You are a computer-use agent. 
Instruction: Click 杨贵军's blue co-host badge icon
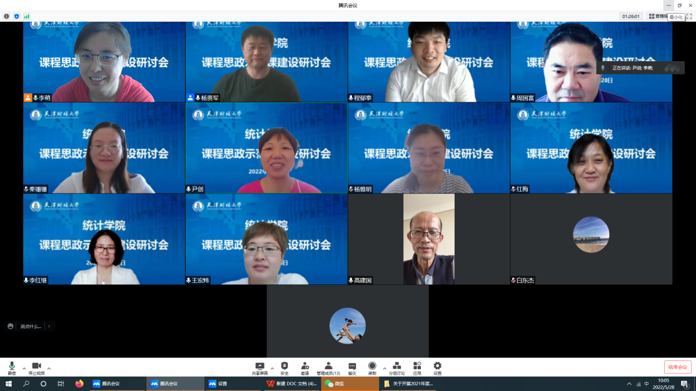(191, 97)
